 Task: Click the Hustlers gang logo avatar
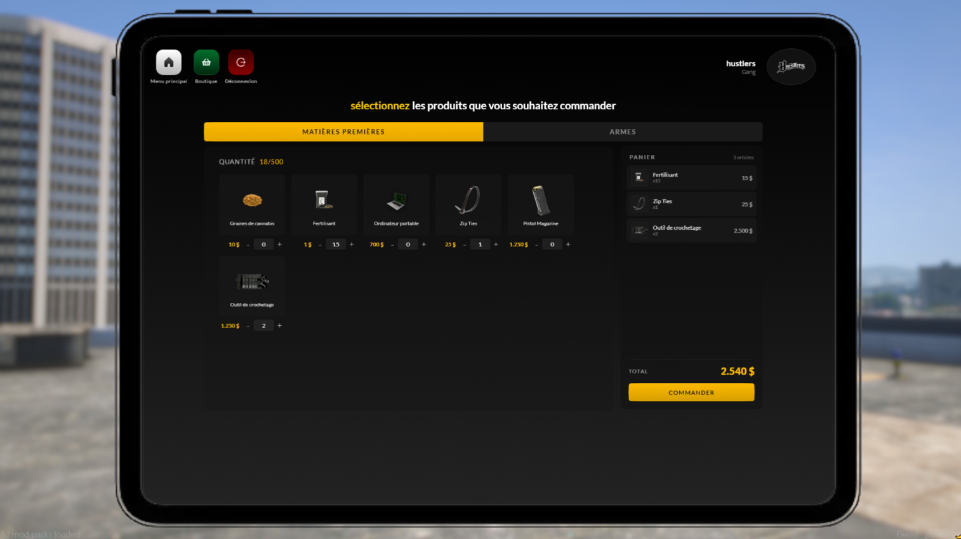791,66
